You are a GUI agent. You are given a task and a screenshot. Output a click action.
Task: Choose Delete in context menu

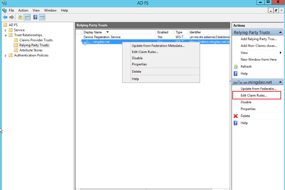tap(137, 72)
